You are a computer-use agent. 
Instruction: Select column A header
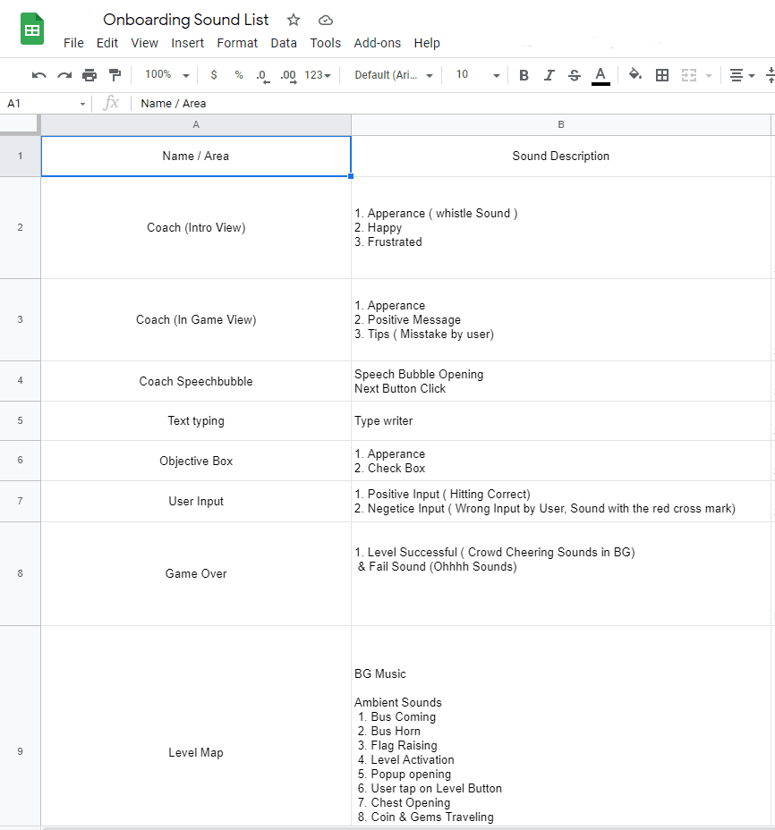(196, 125)
